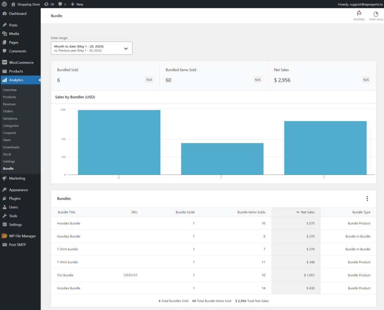The image size is (384, 310).
Task: Click the Howdy support account link
Action: click(360, 4)
